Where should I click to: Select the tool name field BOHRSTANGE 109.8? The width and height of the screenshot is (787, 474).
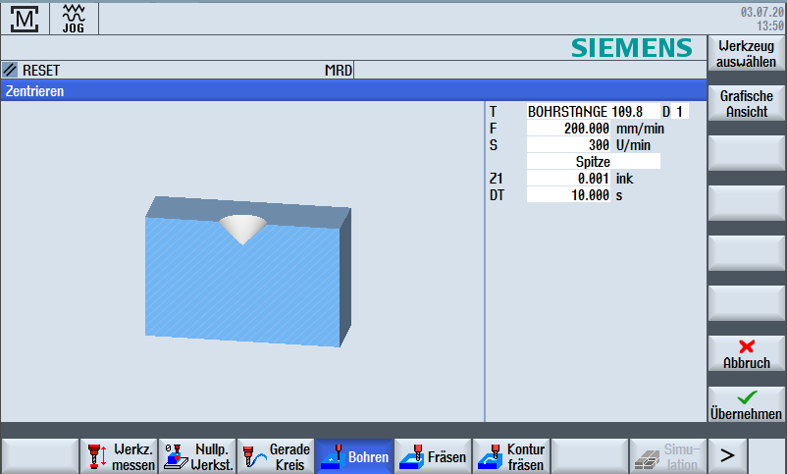coord(594,112)
